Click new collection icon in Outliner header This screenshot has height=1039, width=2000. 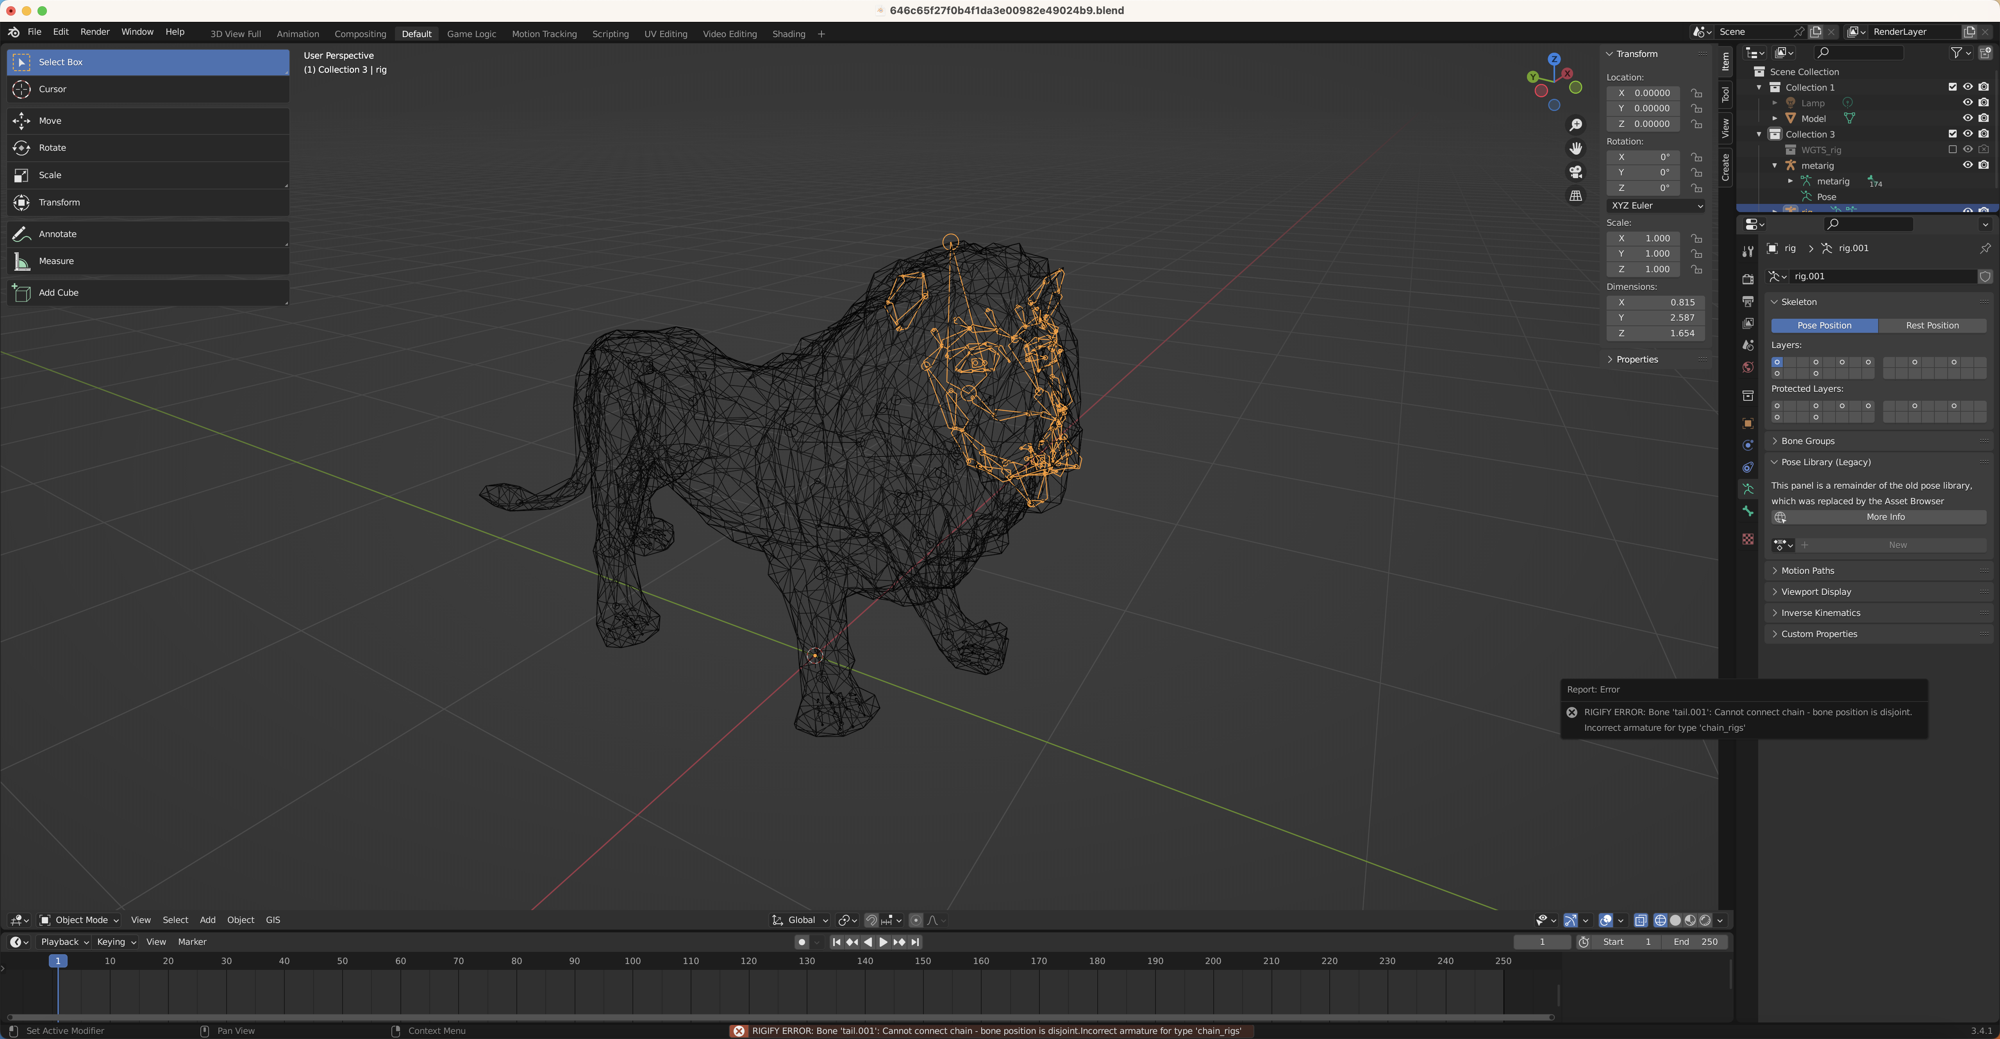coord(1984,53)
